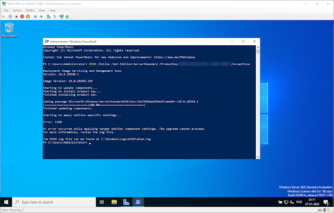Click the 100.0% progress bar line

94,105
